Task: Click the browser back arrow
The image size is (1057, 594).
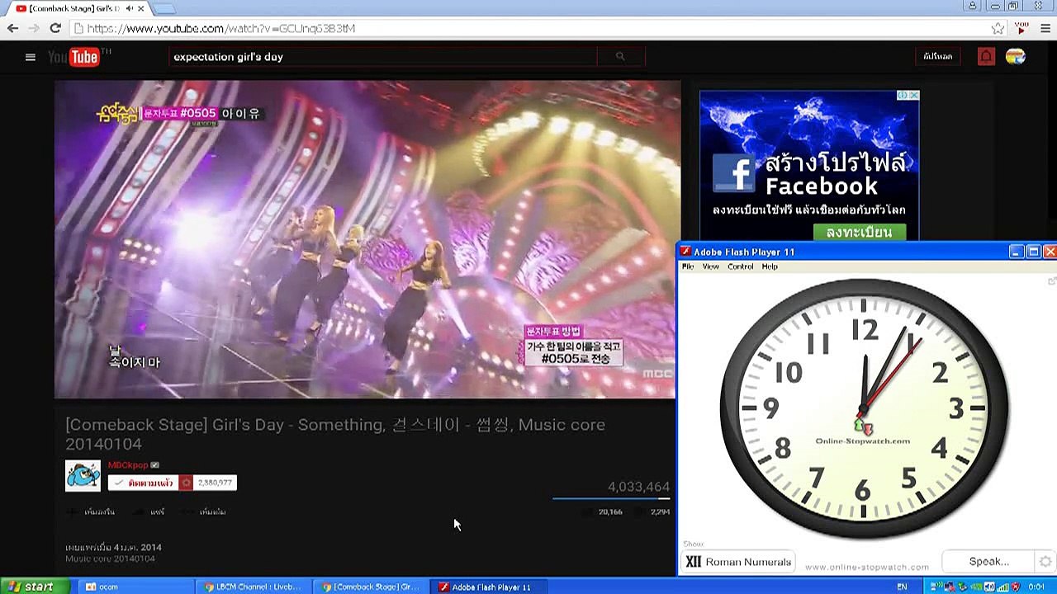Action: (x=12, y=28)
